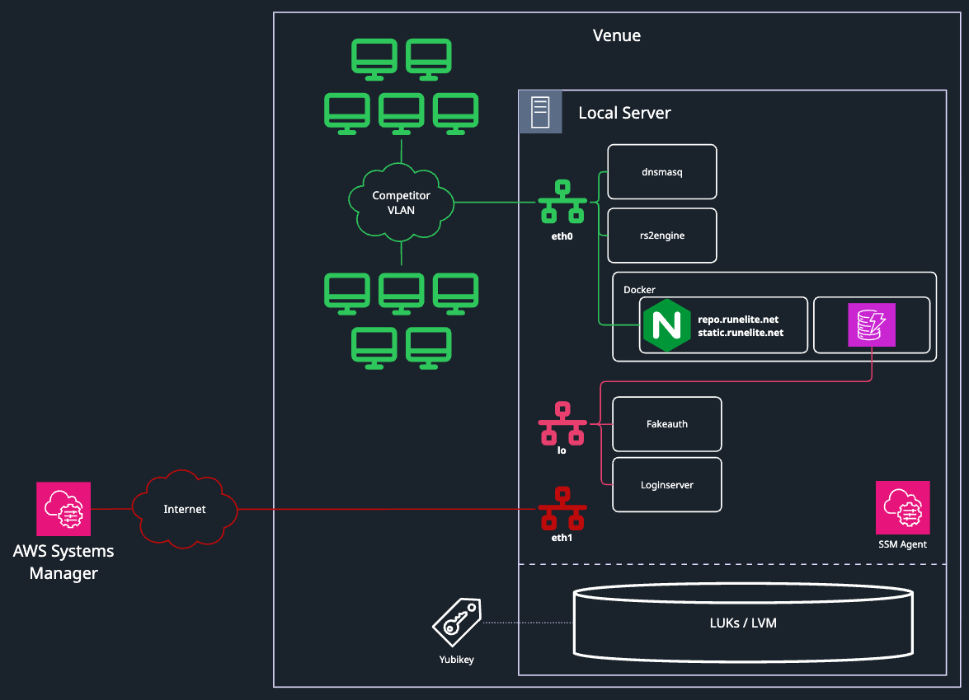Select the Venue title text

click(617, 35)
